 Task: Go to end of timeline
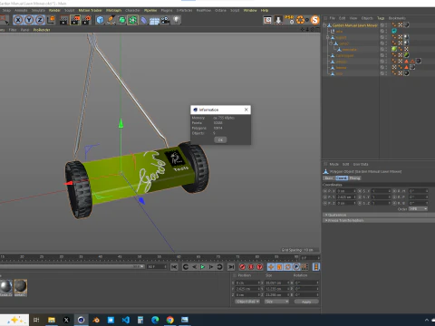(x=231, y=267)
